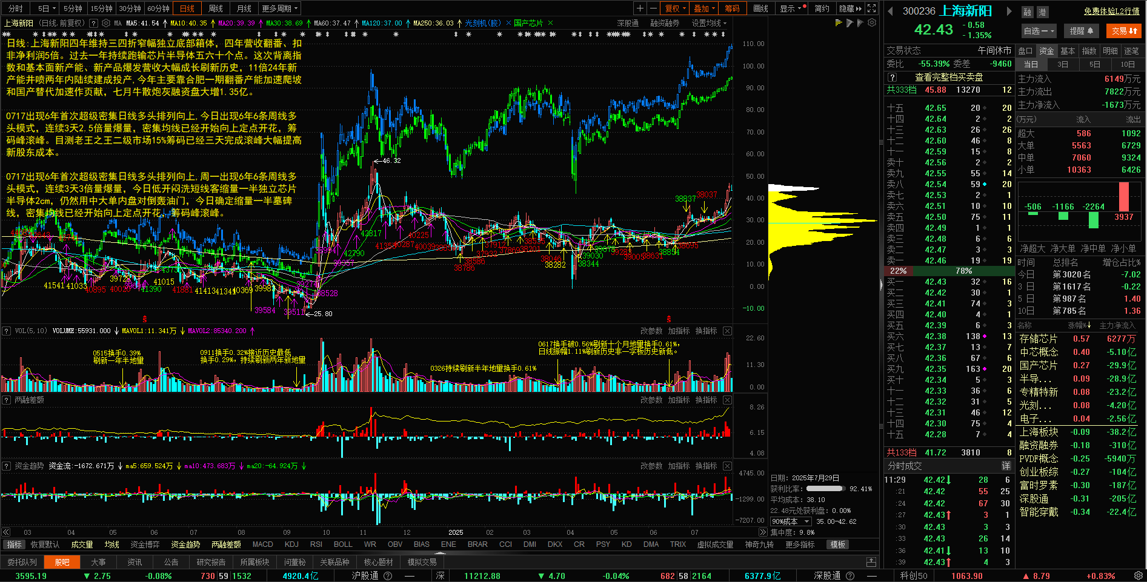Expand the panel splitter arrow left of order book
The width and height of the screenshot is (1147, 582).
[882, 285]
